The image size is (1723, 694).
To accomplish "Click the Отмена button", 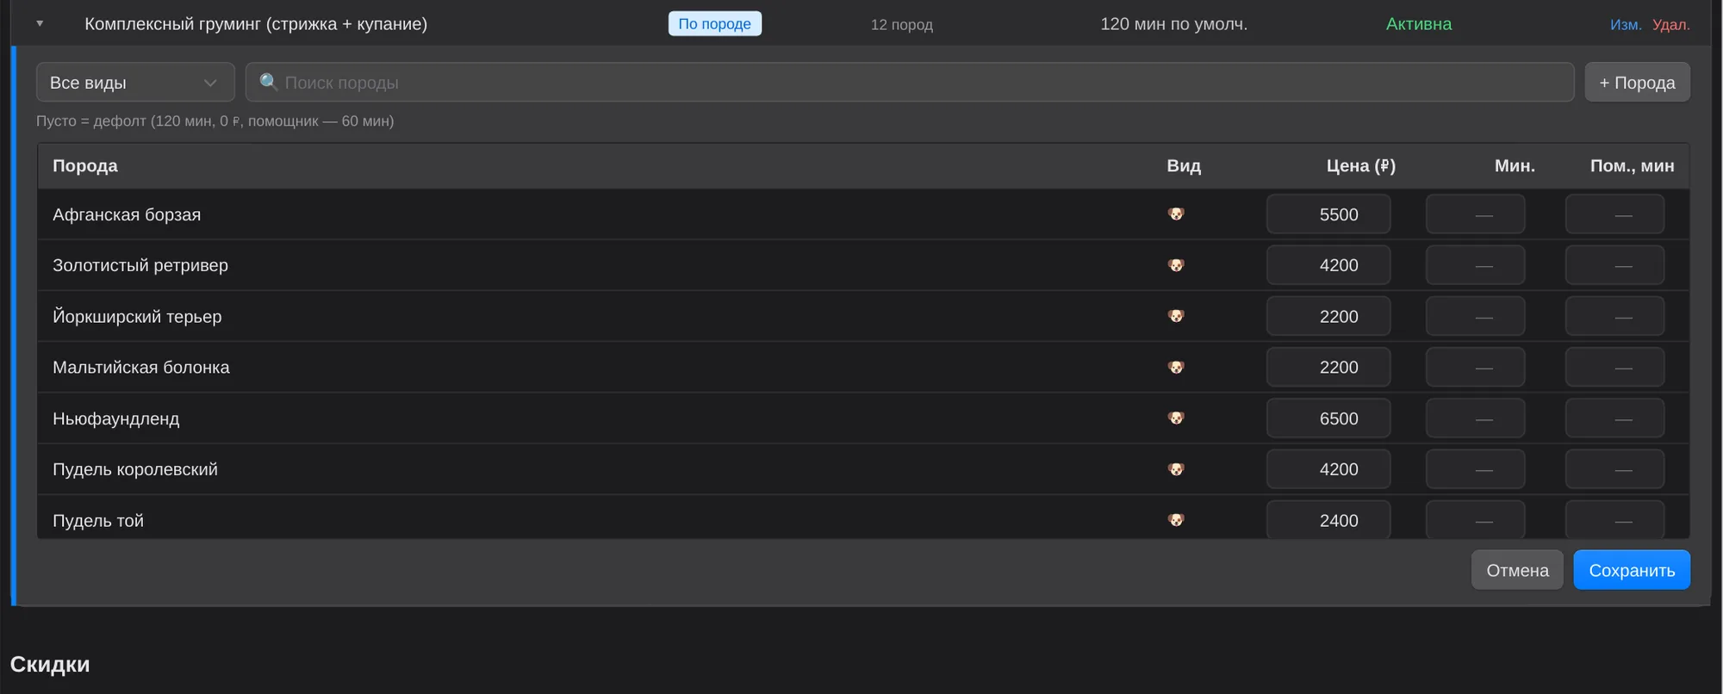I will click(x=1517, y=570).
